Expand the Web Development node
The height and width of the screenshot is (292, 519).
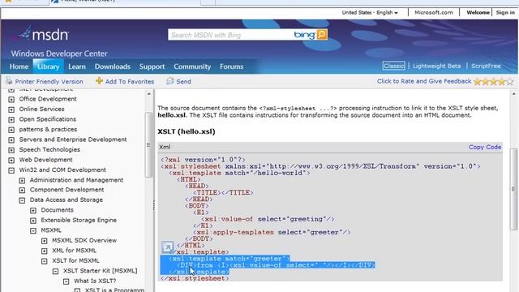(11, 161)
